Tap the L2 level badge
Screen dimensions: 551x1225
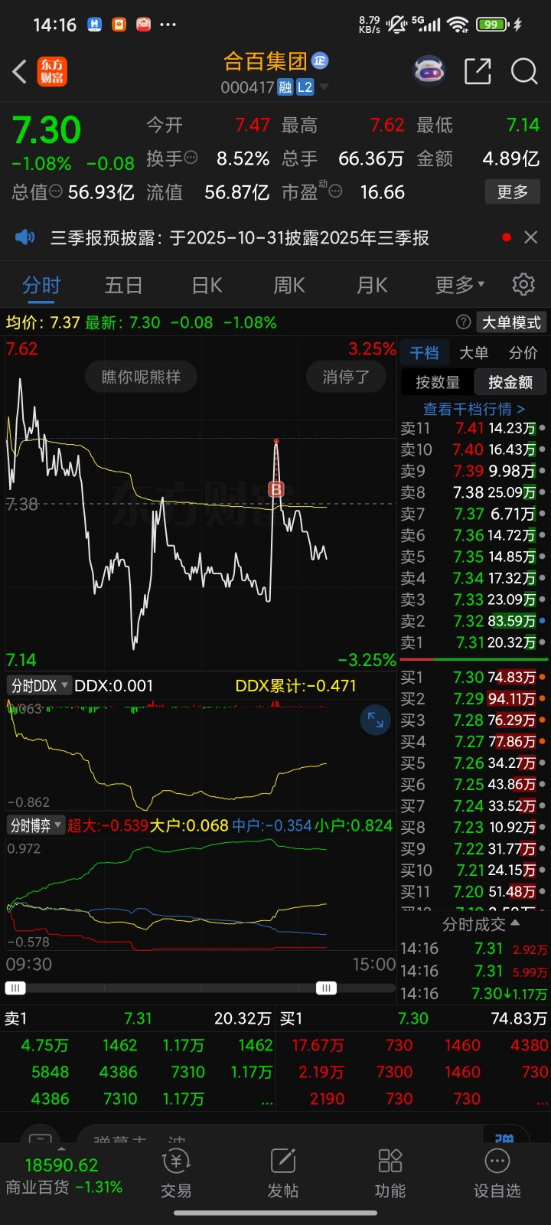305,87
